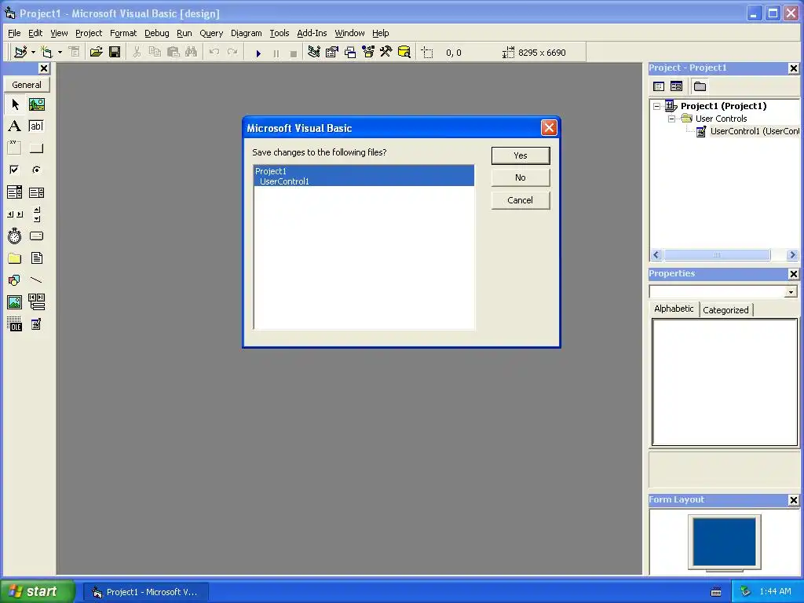Click View Object in Project panel
Screen dimensions: 804x603
(x=676, y=86)
